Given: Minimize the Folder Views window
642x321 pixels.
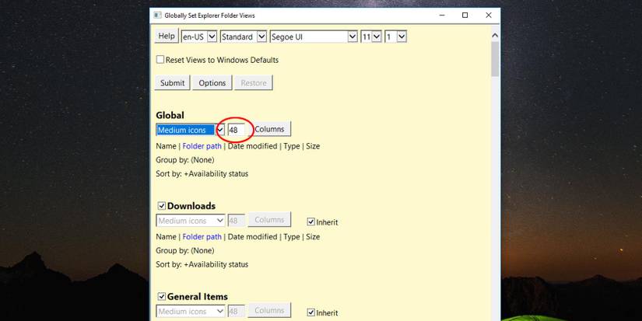Looking at the screenshot, I should [442, 15].
